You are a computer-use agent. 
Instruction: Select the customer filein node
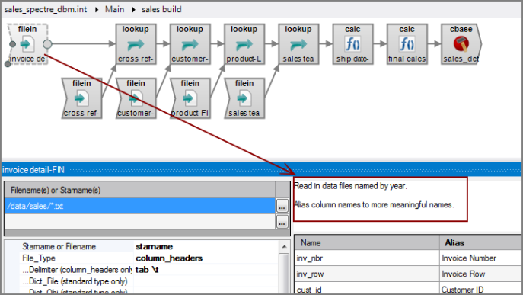point(136,98)
